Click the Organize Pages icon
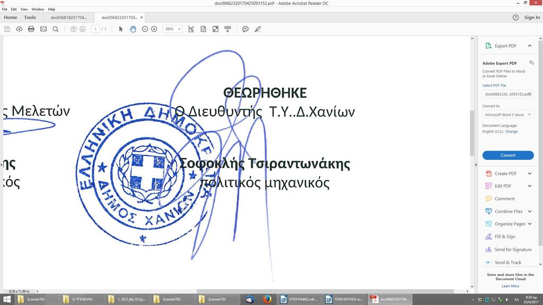This screenshot has width=543, height=305. click(x=488, y=224)
